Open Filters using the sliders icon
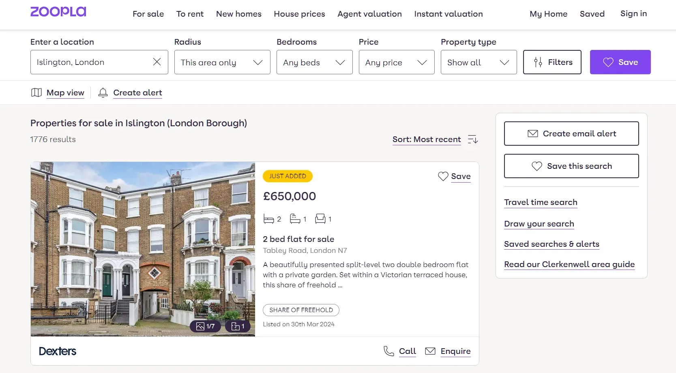676x373 pixels. click(539, 62)
